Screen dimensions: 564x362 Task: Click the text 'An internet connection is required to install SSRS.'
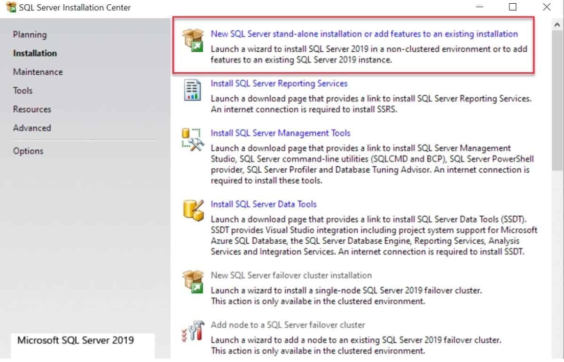coord(305,110)
